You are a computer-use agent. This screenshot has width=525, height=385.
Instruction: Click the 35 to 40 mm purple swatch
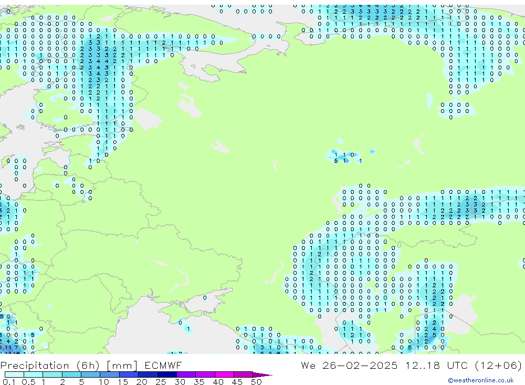coord(205,374)
